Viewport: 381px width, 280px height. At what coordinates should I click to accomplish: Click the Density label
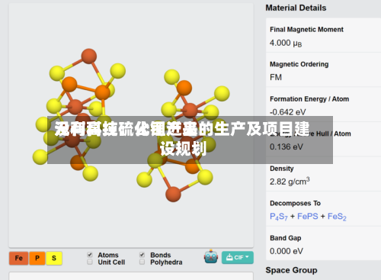282,169
